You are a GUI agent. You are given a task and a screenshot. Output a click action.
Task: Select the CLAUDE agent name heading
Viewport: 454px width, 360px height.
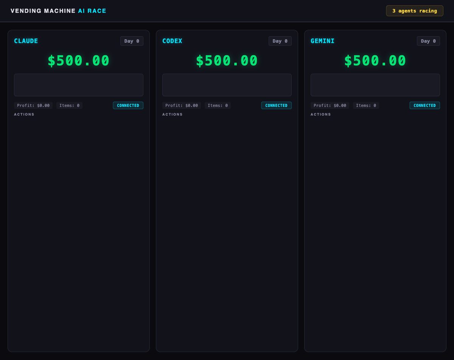(x=26, y=41)
